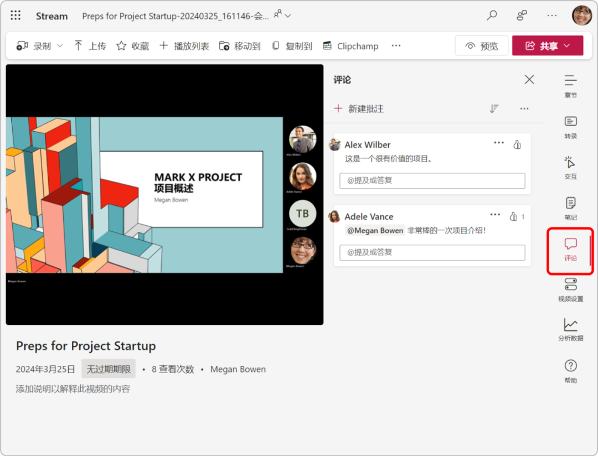Open Analytics (分析数据) panel
This screenshot has height=456, width=598.
click(x=570, y=330)
